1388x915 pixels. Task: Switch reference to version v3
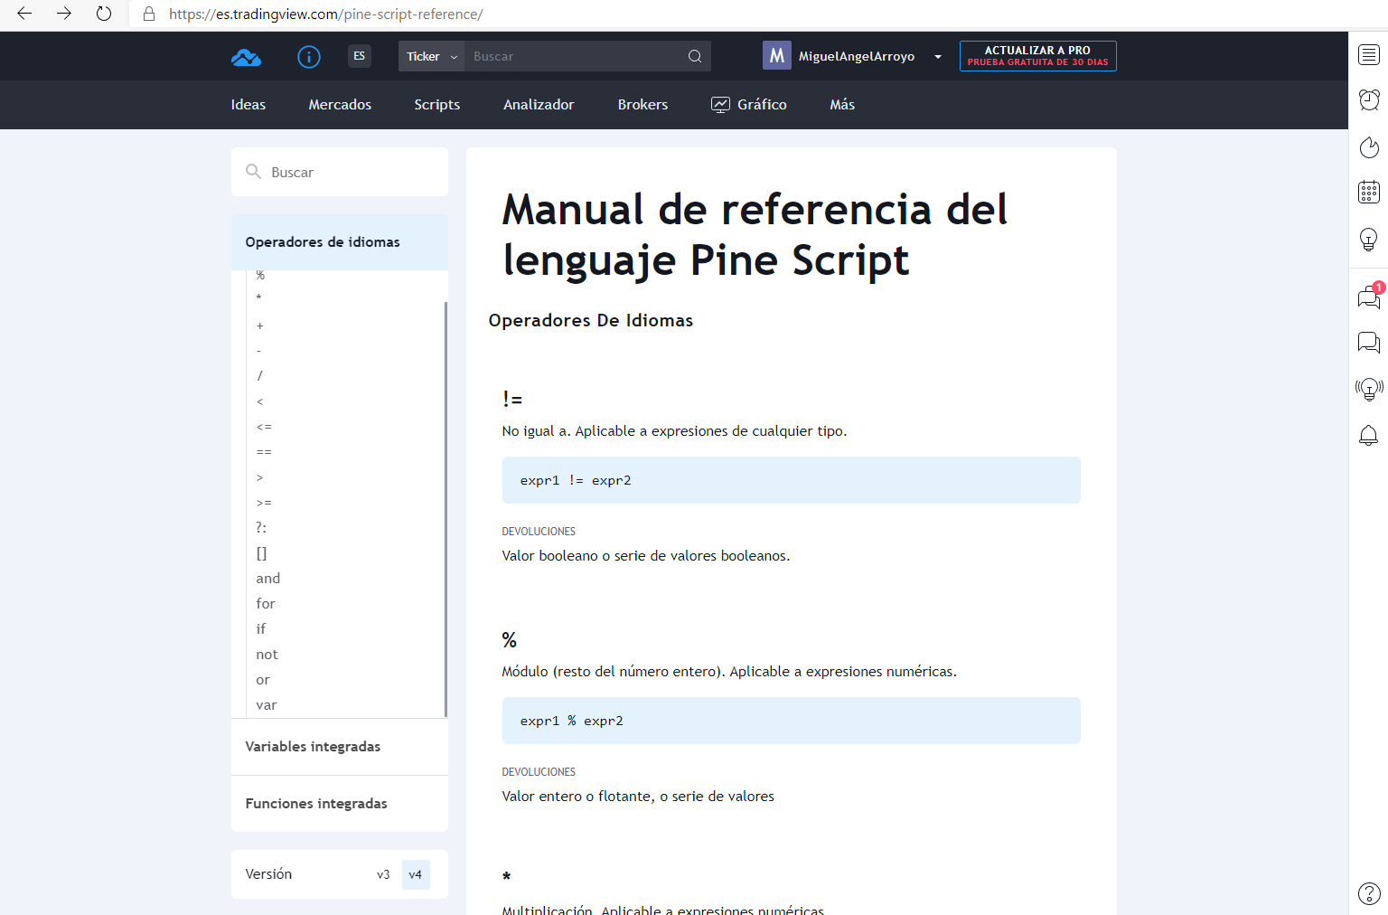(x=383, y=874)
